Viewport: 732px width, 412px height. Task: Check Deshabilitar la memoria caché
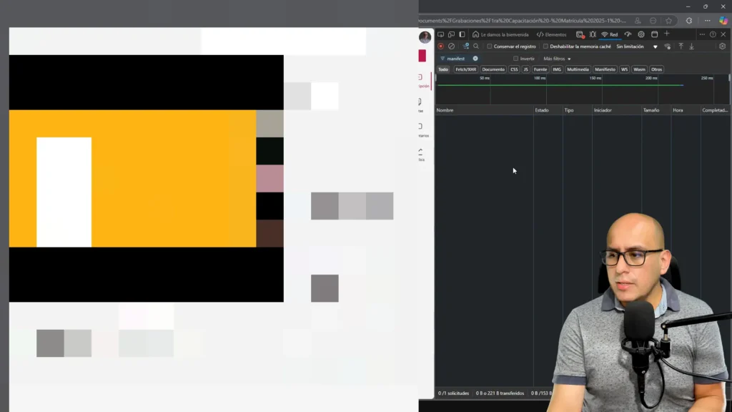tap(545, 46)
